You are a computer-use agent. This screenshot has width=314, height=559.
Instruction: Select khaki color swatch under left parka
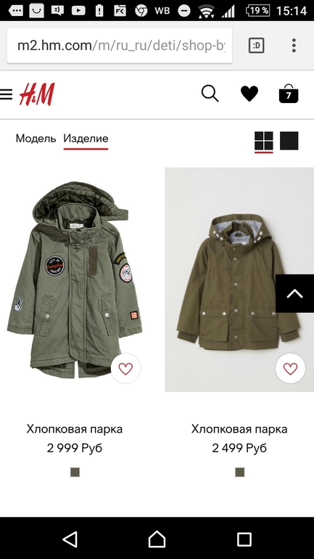[x=75, y=473]
